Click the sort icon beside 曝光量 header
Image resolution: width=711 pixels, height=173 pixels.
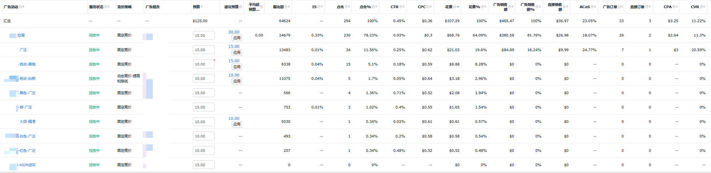[289, 7]
